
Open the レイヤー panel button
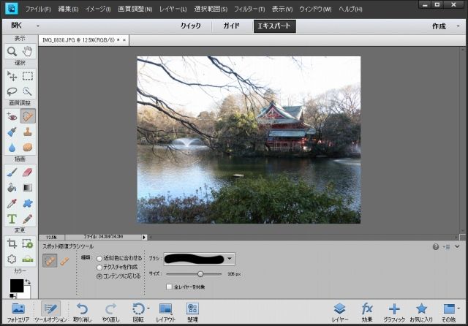(x=340, y=312)
